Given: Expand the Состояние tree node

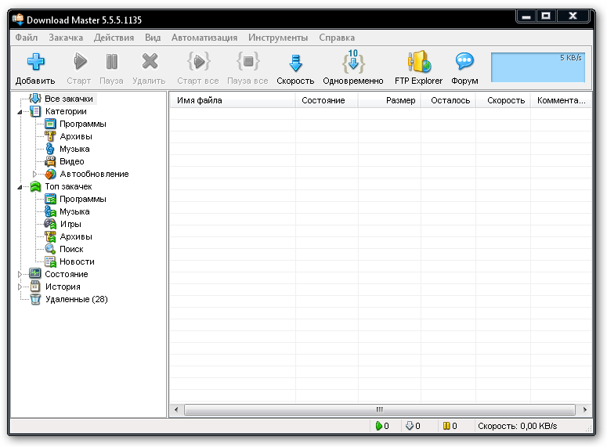Looking at the screenshot, I should click(20, 274).
